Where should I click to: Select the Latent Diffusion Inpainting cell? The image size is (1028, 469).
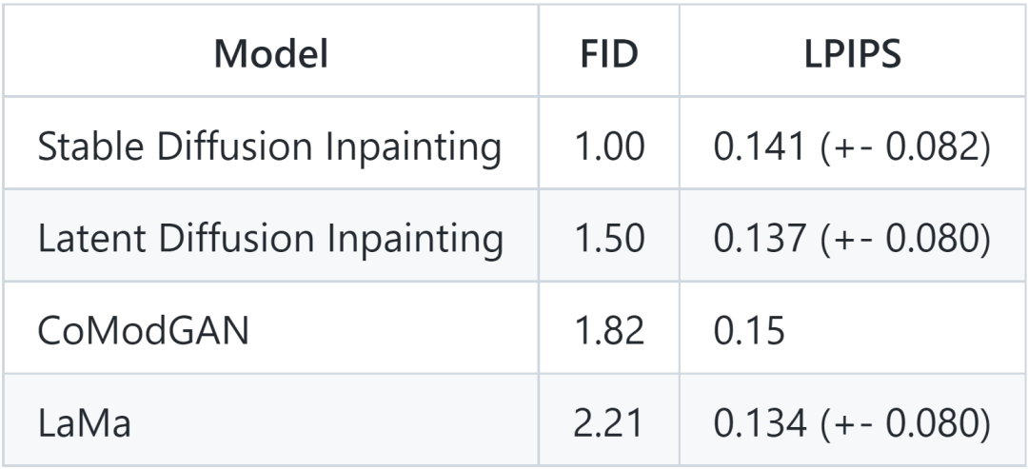(x=270, y=239)
